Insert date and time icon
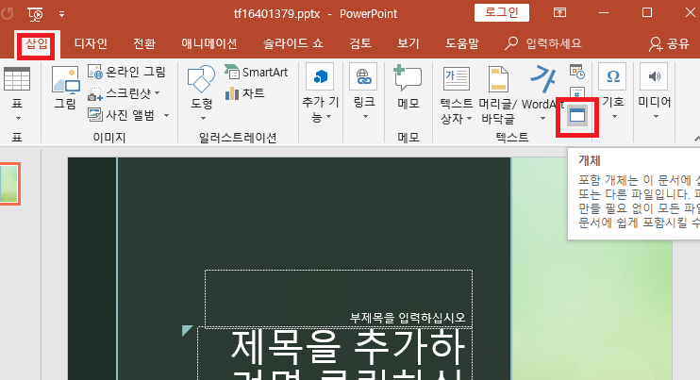 pos(577,72)
